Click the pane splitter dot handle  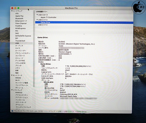[84, 34]
